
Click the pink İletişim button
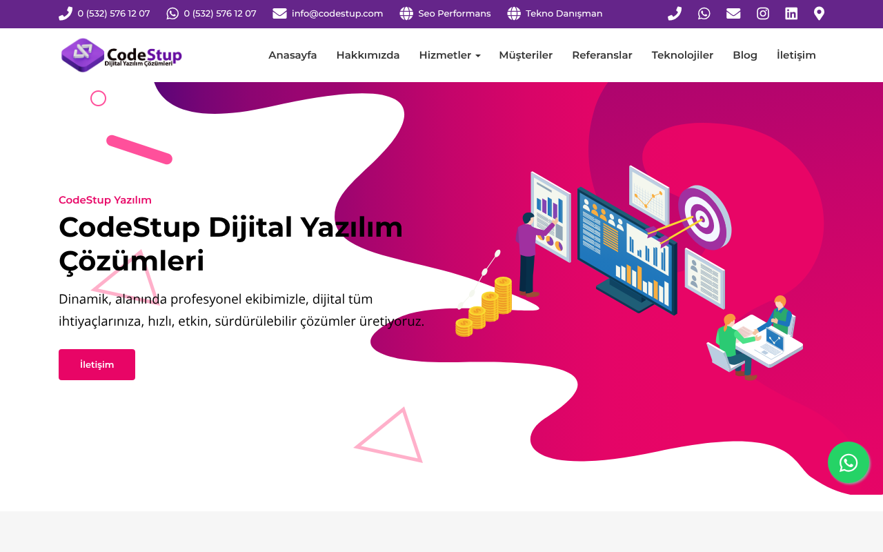[97, 364]
